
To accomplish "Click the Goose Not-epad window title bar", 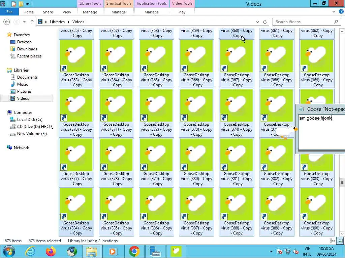I will pos(321,109).
